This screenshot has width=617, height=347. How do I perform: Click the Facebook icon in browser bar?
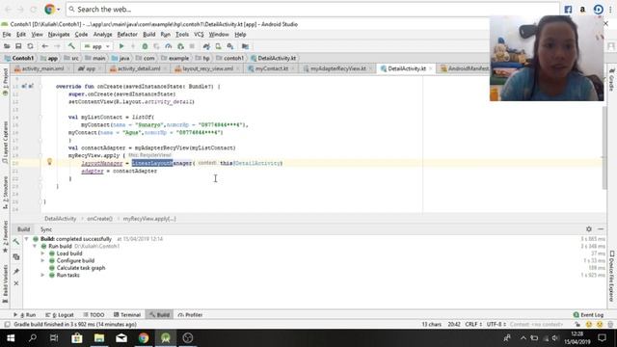pyautogui.click(x=568, y=10)
